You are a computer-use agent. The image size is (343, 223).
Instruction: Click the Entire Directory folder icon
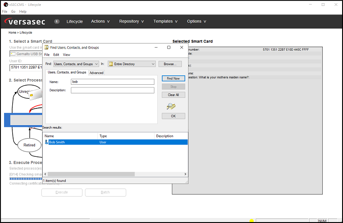[111, 64]
